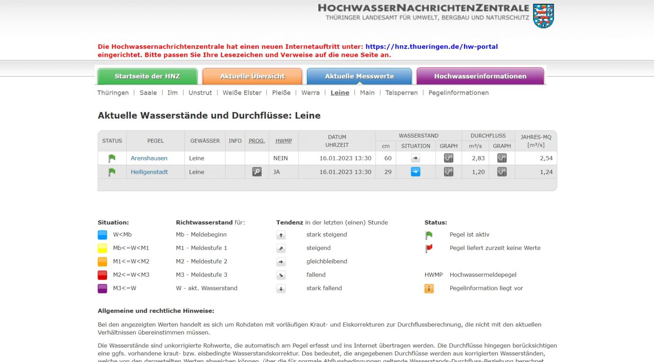Open the Pegelinformationen submenu item
Viewport: 654px width, 362px height.
click(x=459, y=93)
